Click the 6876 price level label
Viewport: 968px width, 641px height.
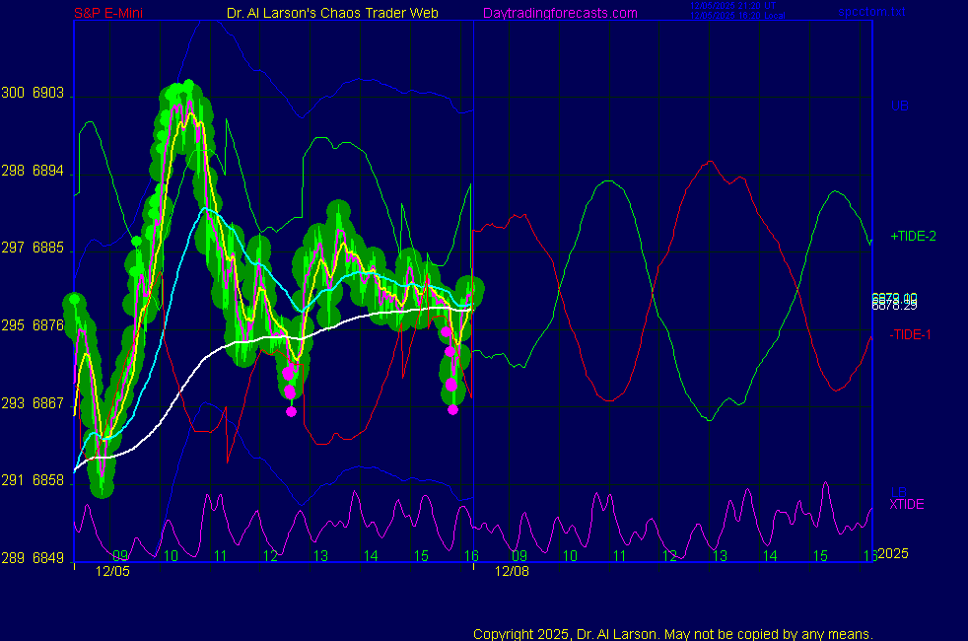(x=49, y=325)
